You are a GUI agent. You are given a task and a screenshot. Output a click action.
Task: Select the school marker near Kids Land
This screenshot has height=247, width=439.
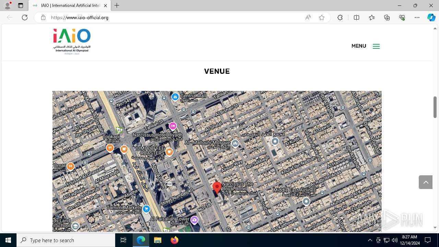click(x=75, y=226)
